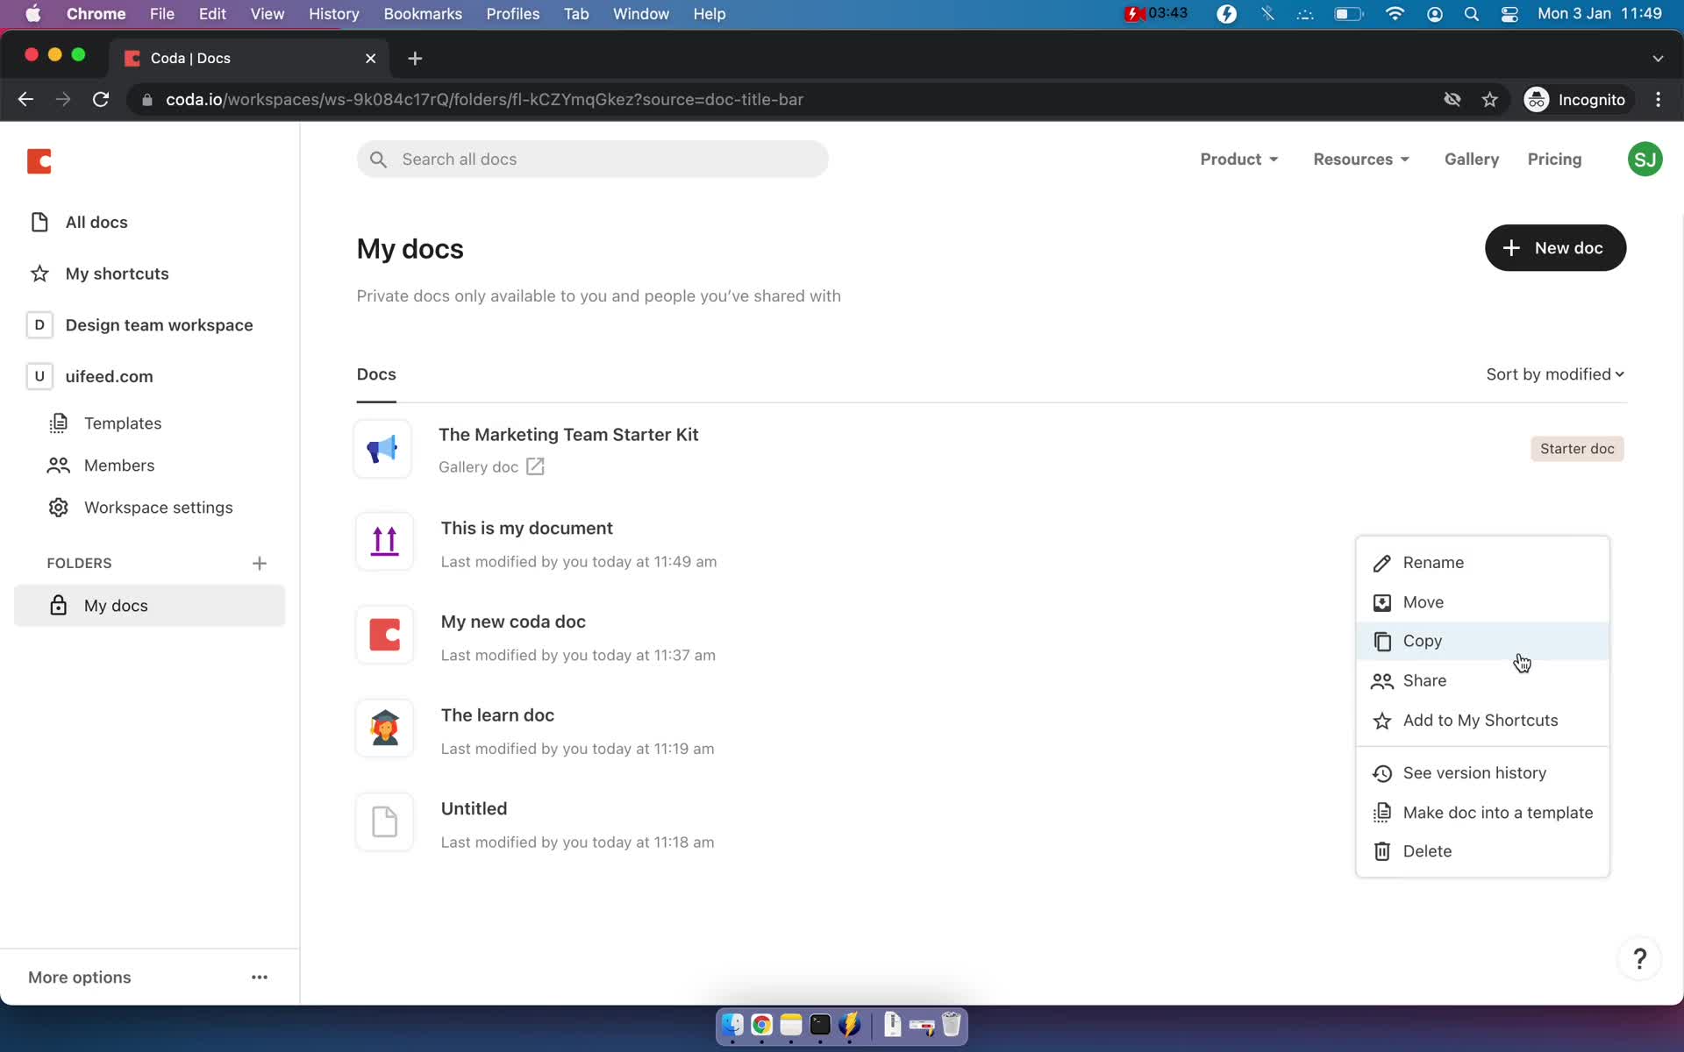This screenshot has height=1052, width=1684.
Task: Open the help question mark button
Action: click(1639, 958)
